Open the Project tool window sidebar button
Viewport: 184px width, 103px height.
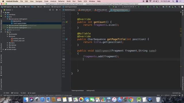click(1, 13)
